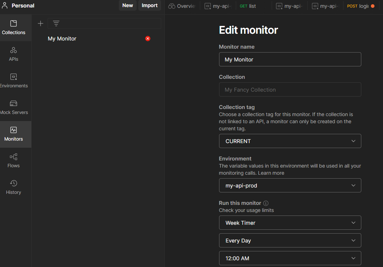
Task: Click the Monitor name input field
Action: point(290,59)
